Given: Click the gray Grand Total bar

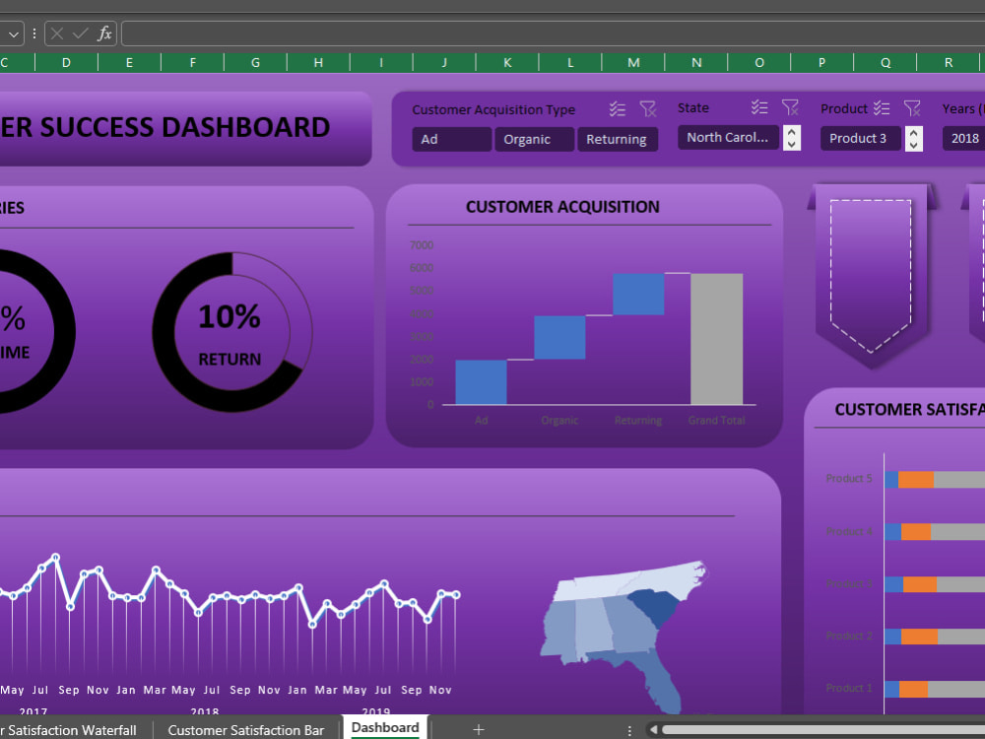Looking at the screenshot, I should (x=717, y=339).
